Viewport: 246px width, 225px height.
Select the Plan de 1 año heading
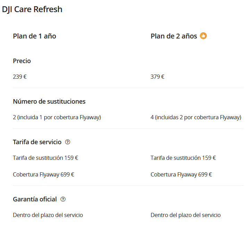[34, 36]
